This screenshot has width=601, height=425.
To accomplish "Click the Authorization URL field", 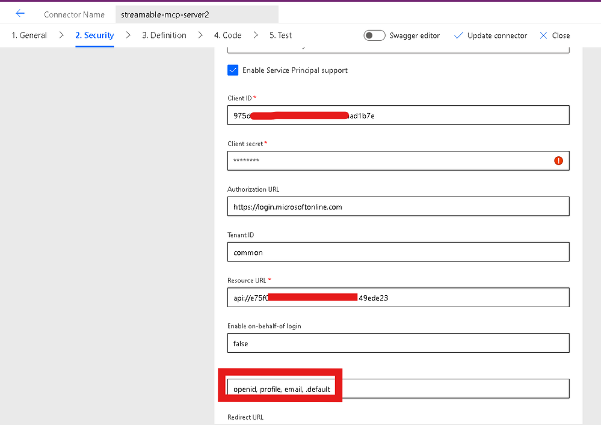I will pyautogui.click(x=398, y=206).
